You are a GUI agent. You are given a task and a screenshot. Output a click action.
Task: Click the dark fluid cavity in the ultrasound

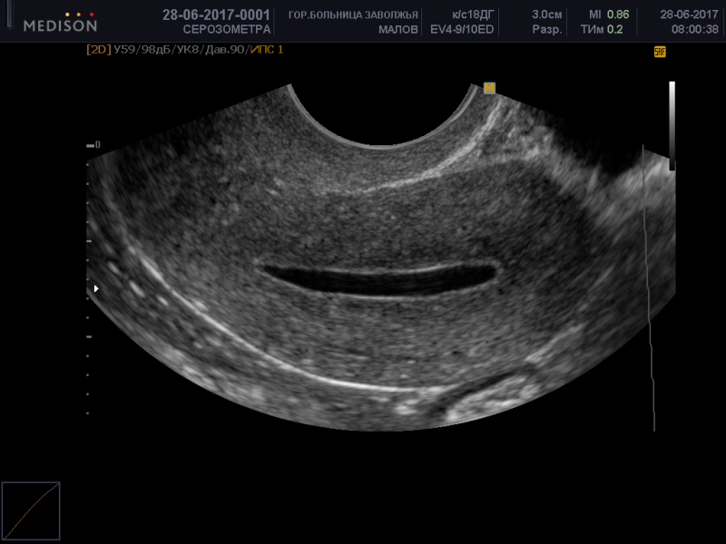pos(379,279)
